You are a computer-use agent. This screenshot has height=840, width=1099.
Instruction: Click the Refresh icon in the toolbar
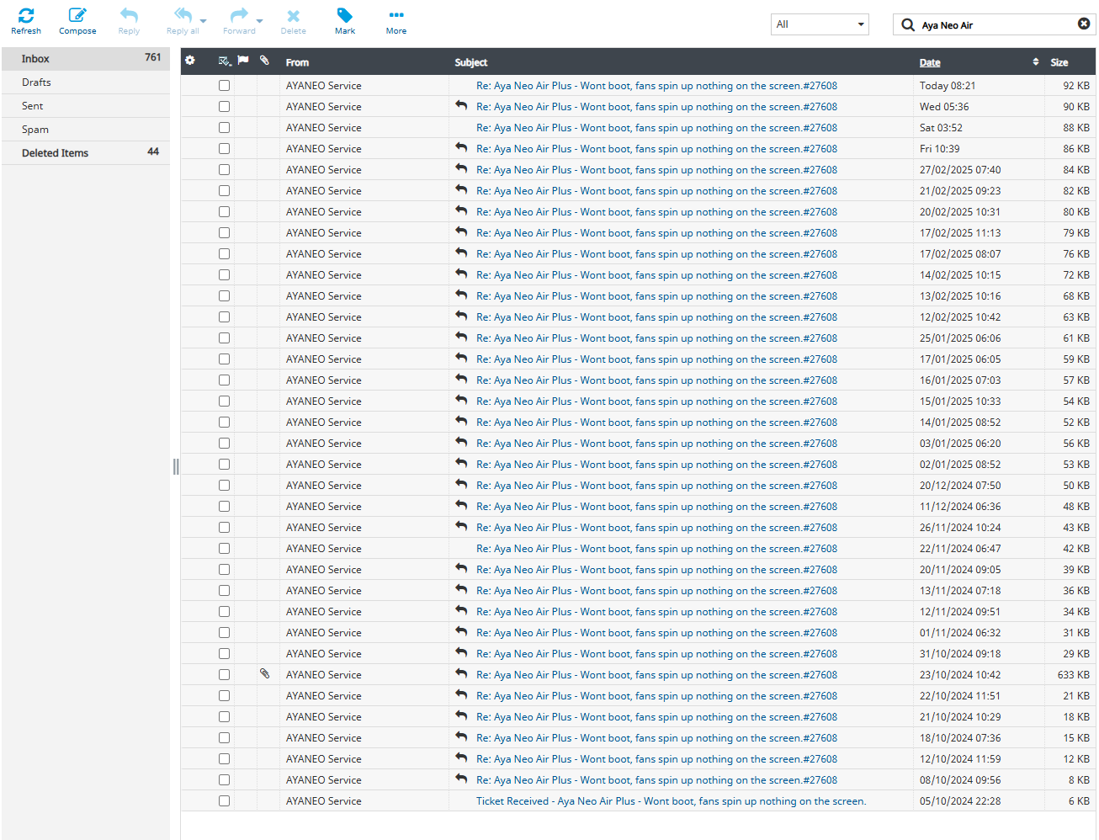[26, 15]
